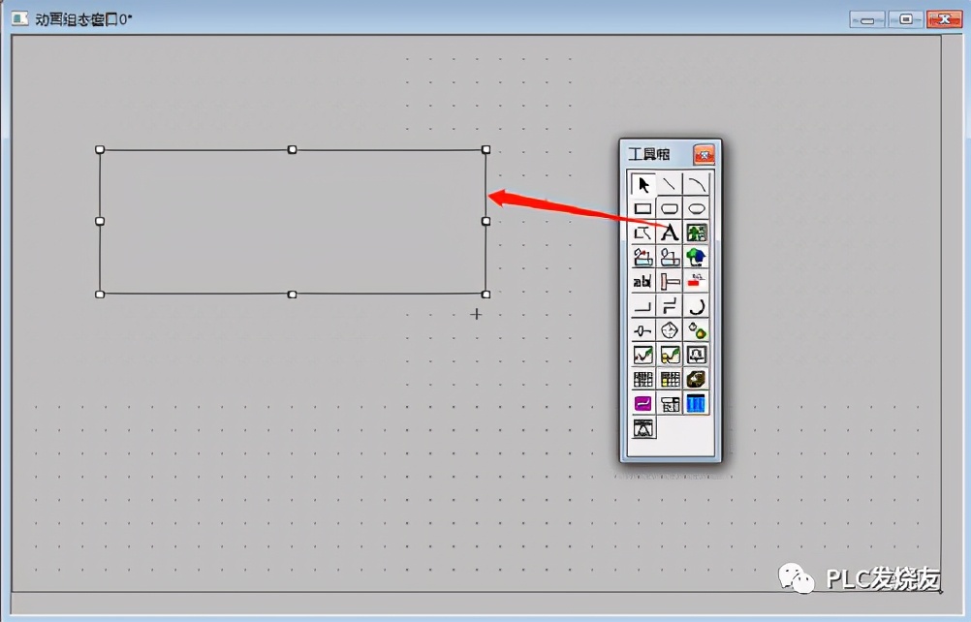Select the standard button tool
Image resolution: width=971 pixels, height=622 pixels.
coord(642,306)
